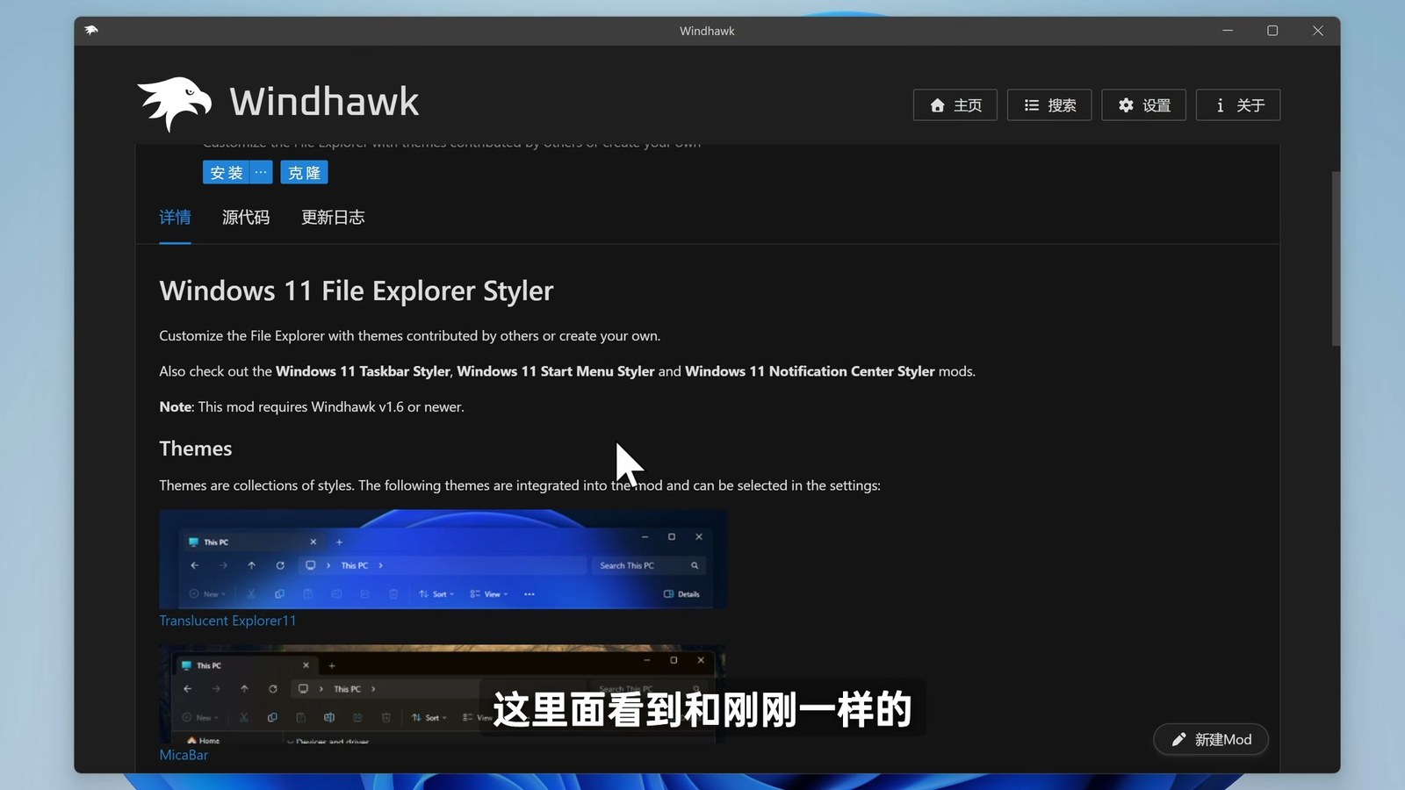Expand the install options ellipsis dropdown
This screenshot has width=1405, height=790.
point(262,173)
